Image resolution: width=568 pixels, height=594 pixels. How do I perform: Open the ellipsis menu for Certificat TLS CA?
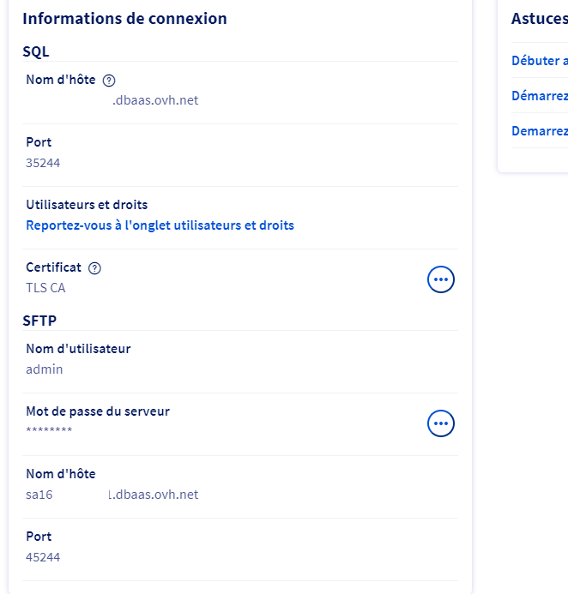pyautogui.click(x=441, y=279)
